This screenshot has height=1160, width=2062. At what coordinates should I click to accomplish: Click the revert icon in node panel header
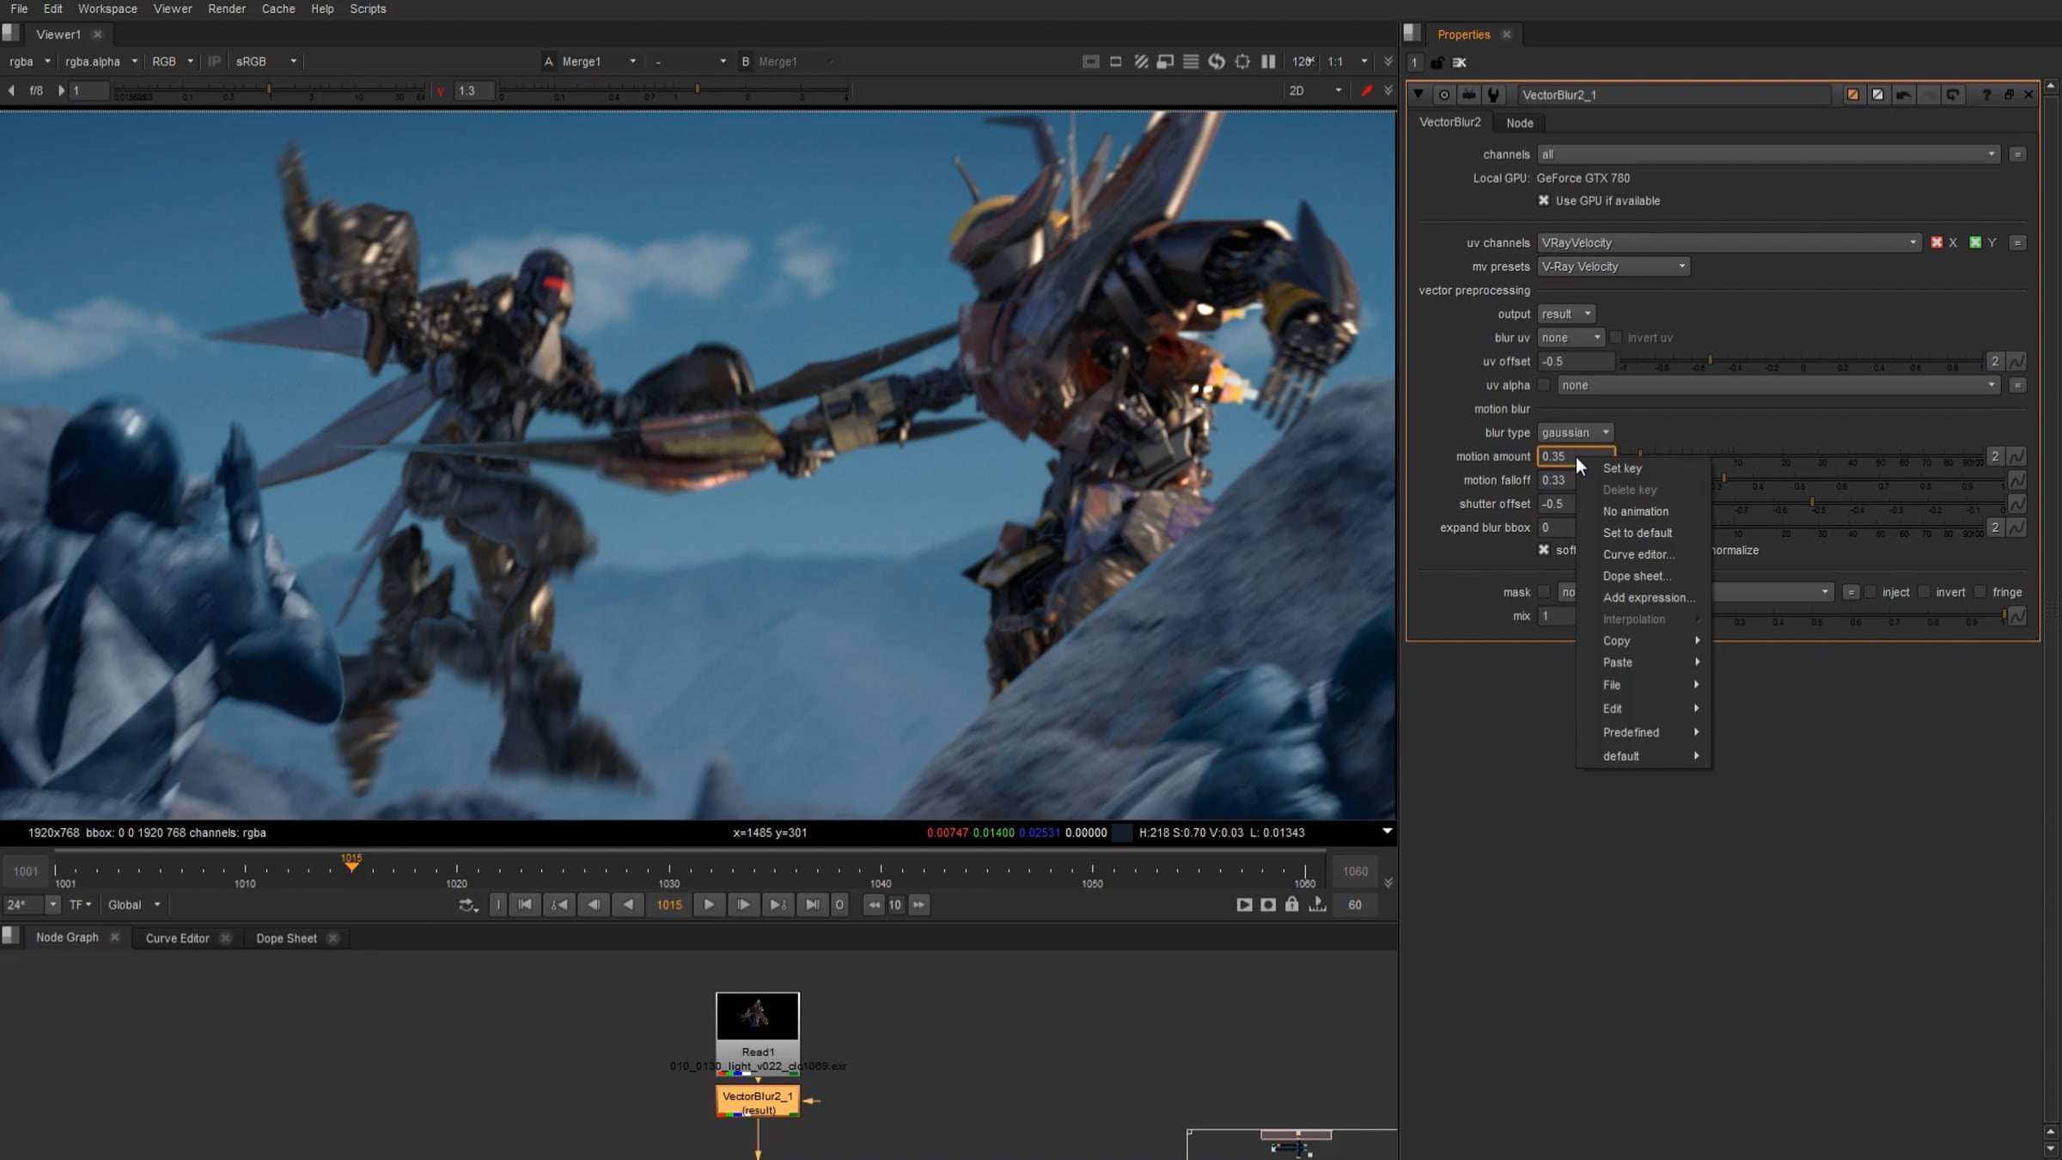(x=1953, y=95)
